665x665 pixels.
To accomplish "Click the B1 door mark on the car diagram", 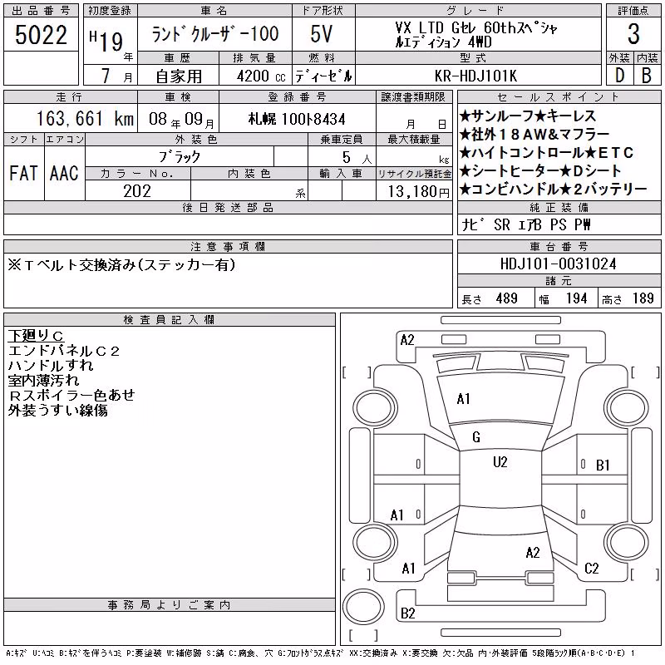I will pos(603,465).
